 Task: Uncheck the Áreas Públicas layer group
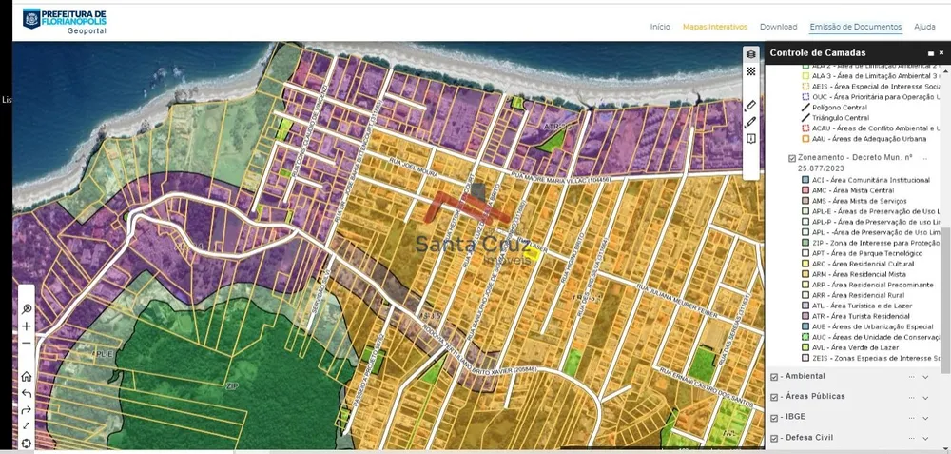pyautogui.click(x=774, y=397)
